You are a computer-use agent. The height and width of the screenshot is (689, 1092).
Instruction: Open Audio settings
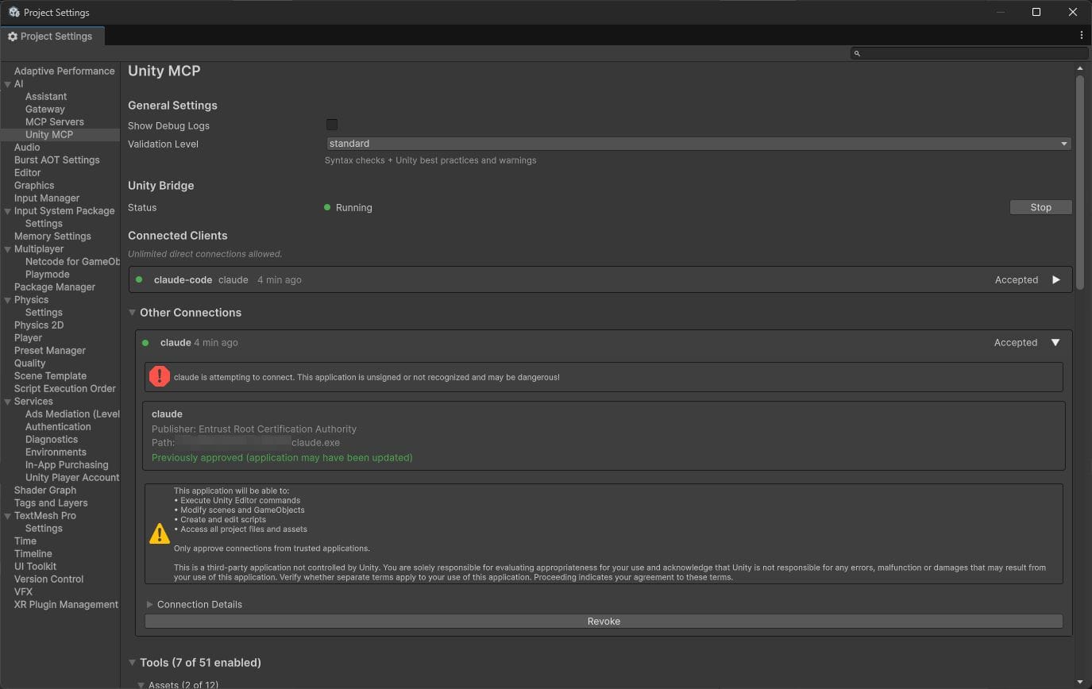point(27,147)
